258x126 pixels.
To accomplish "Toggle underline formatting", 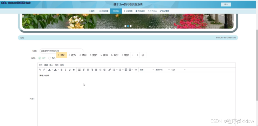I will coord(70,70).
